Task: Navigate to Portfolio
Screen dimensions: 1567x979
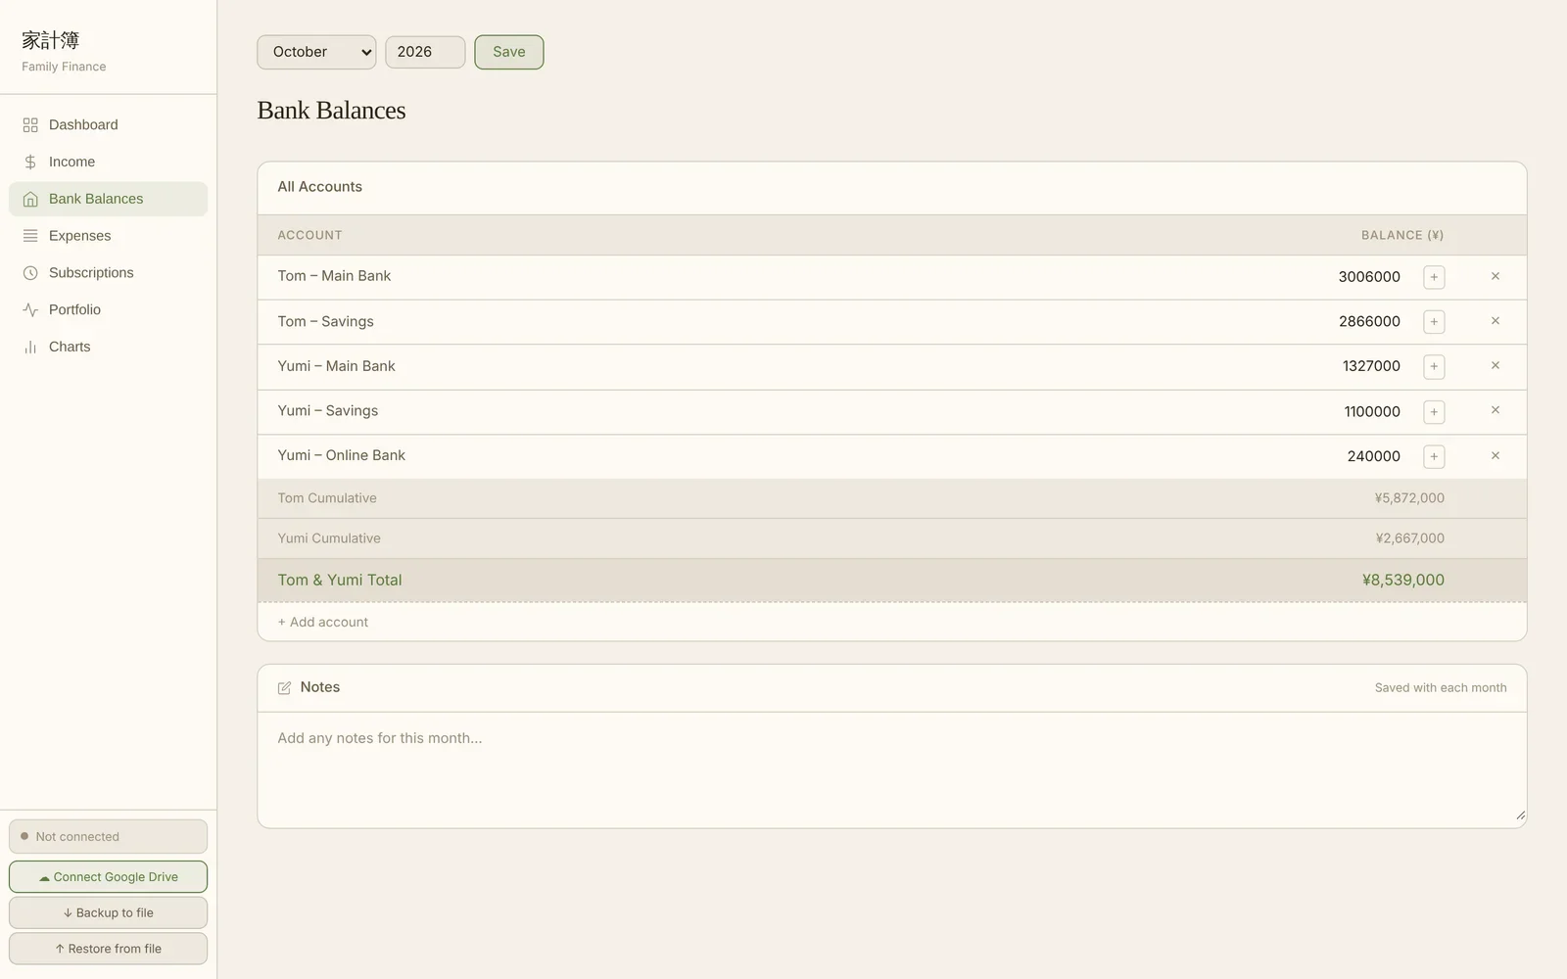Action: [108, 310]
